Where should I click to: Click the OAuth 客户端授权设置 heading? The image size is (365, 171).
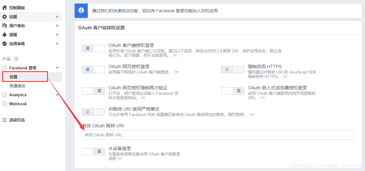(x=102, y=28)
